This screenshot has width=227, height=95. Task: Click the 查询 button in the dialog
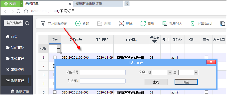[156, 82]
